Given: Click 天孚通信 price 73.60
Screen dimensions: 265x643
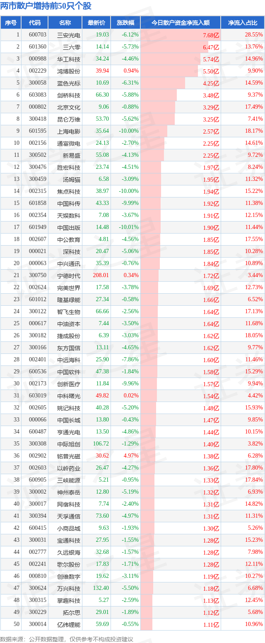Looking at the screenshot, I should pyautogui.click(x=102, y=516).
